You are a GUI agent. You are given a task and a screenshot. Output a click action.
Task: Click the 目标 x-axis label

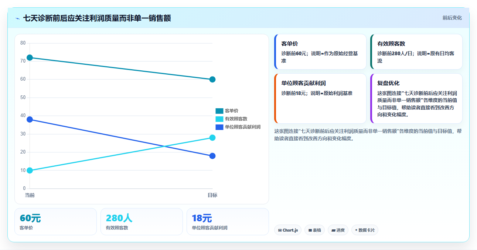[x=212, y=195]
